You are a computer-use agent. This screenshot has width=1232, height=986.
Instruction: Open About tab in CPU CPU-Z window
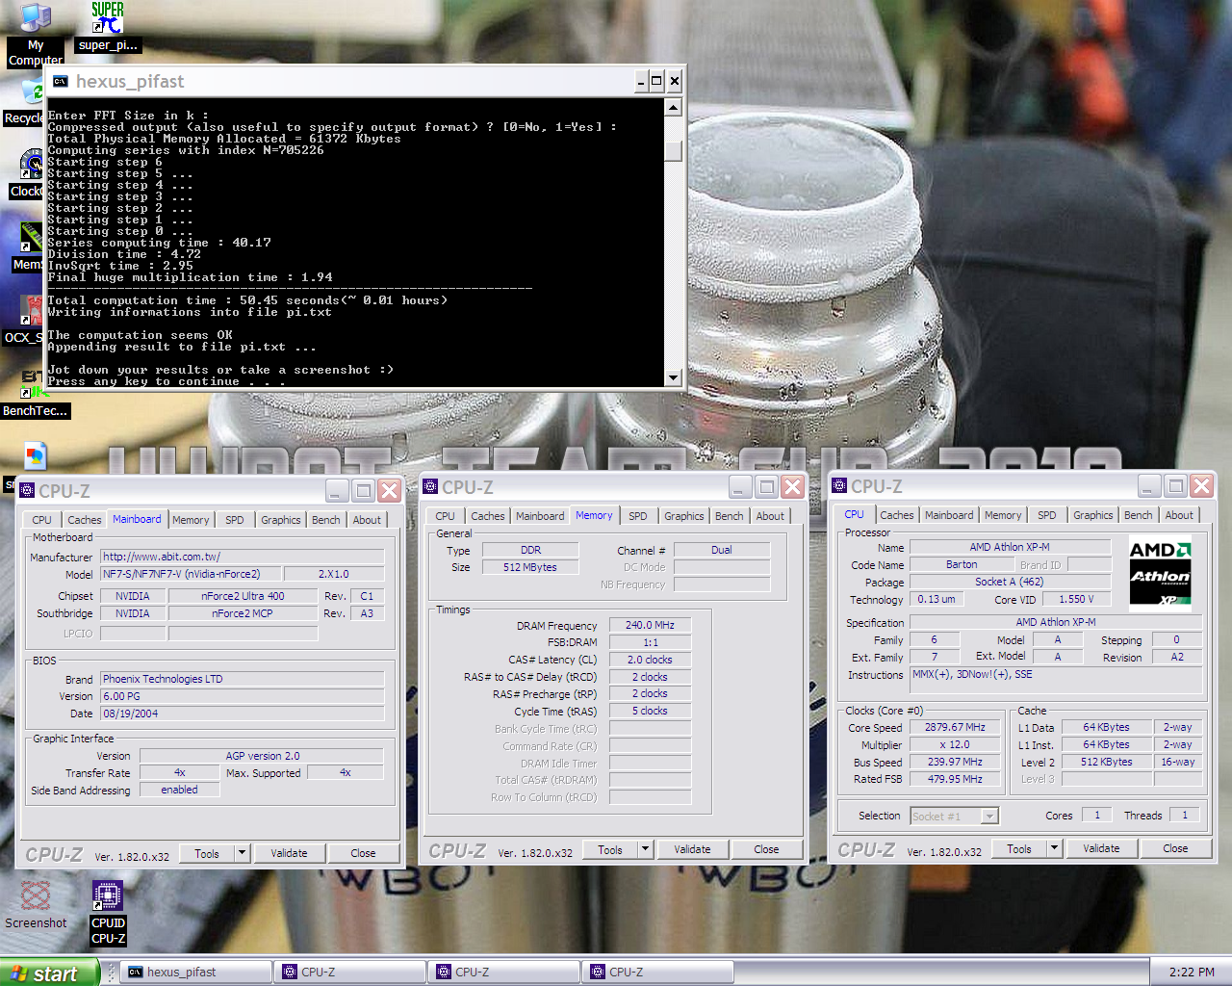click(x=1179, y=515)
